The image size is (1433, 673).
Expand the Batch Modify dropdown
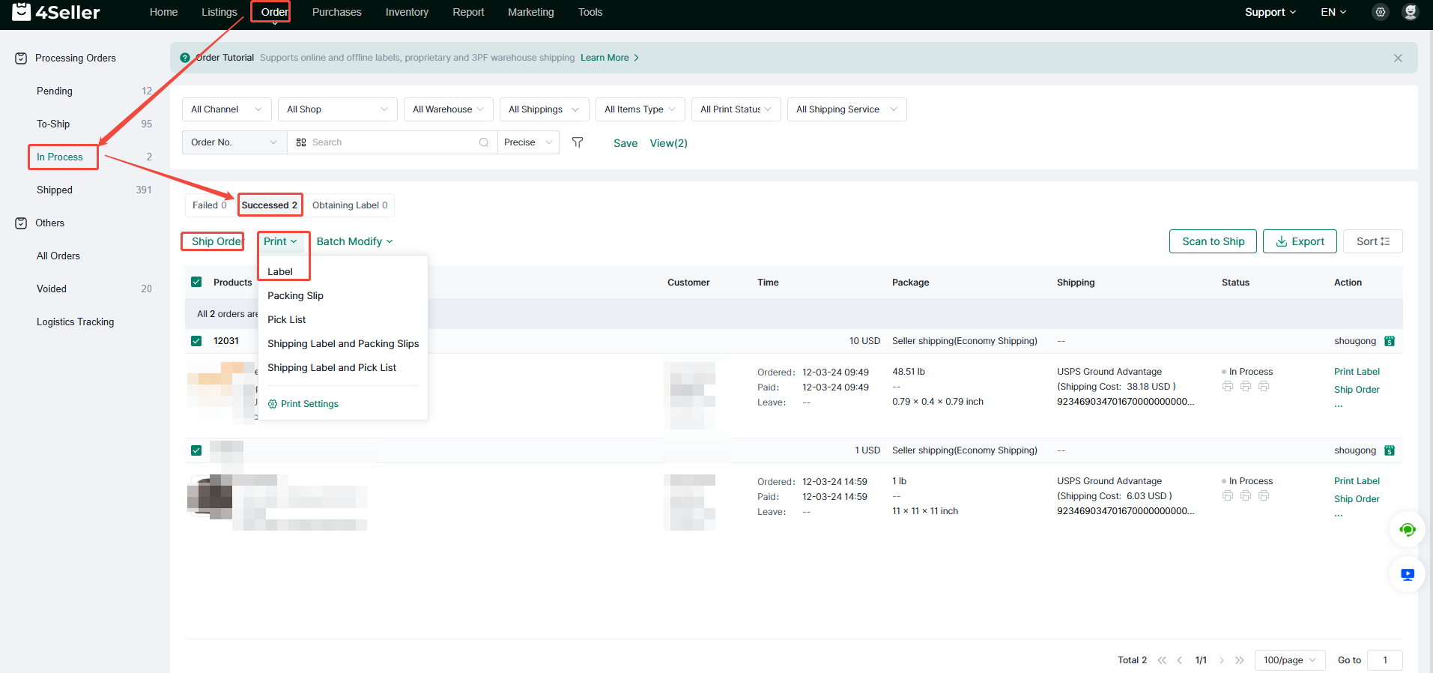click(x=354, y=241)
